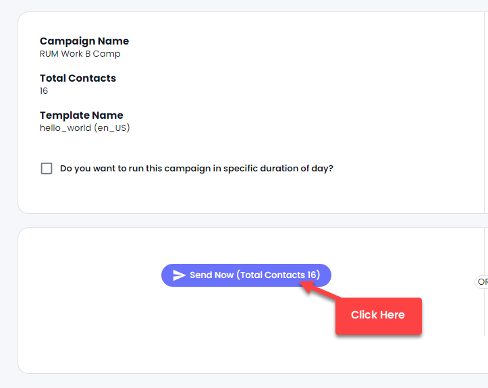Click the Total Contacts heading in details

78,78
